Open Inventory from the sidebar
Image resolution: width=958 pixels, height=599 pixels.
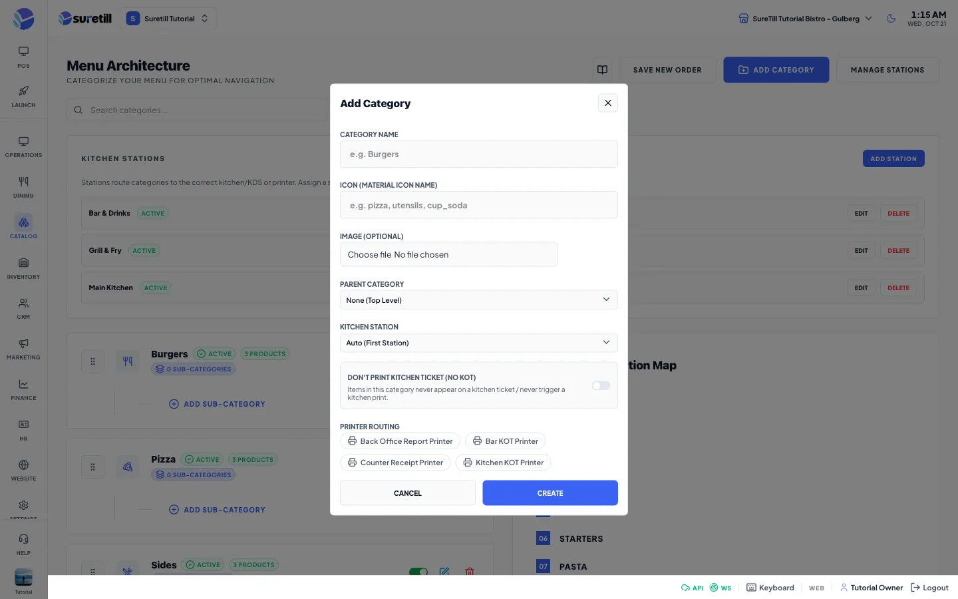(x=23, y=268)
